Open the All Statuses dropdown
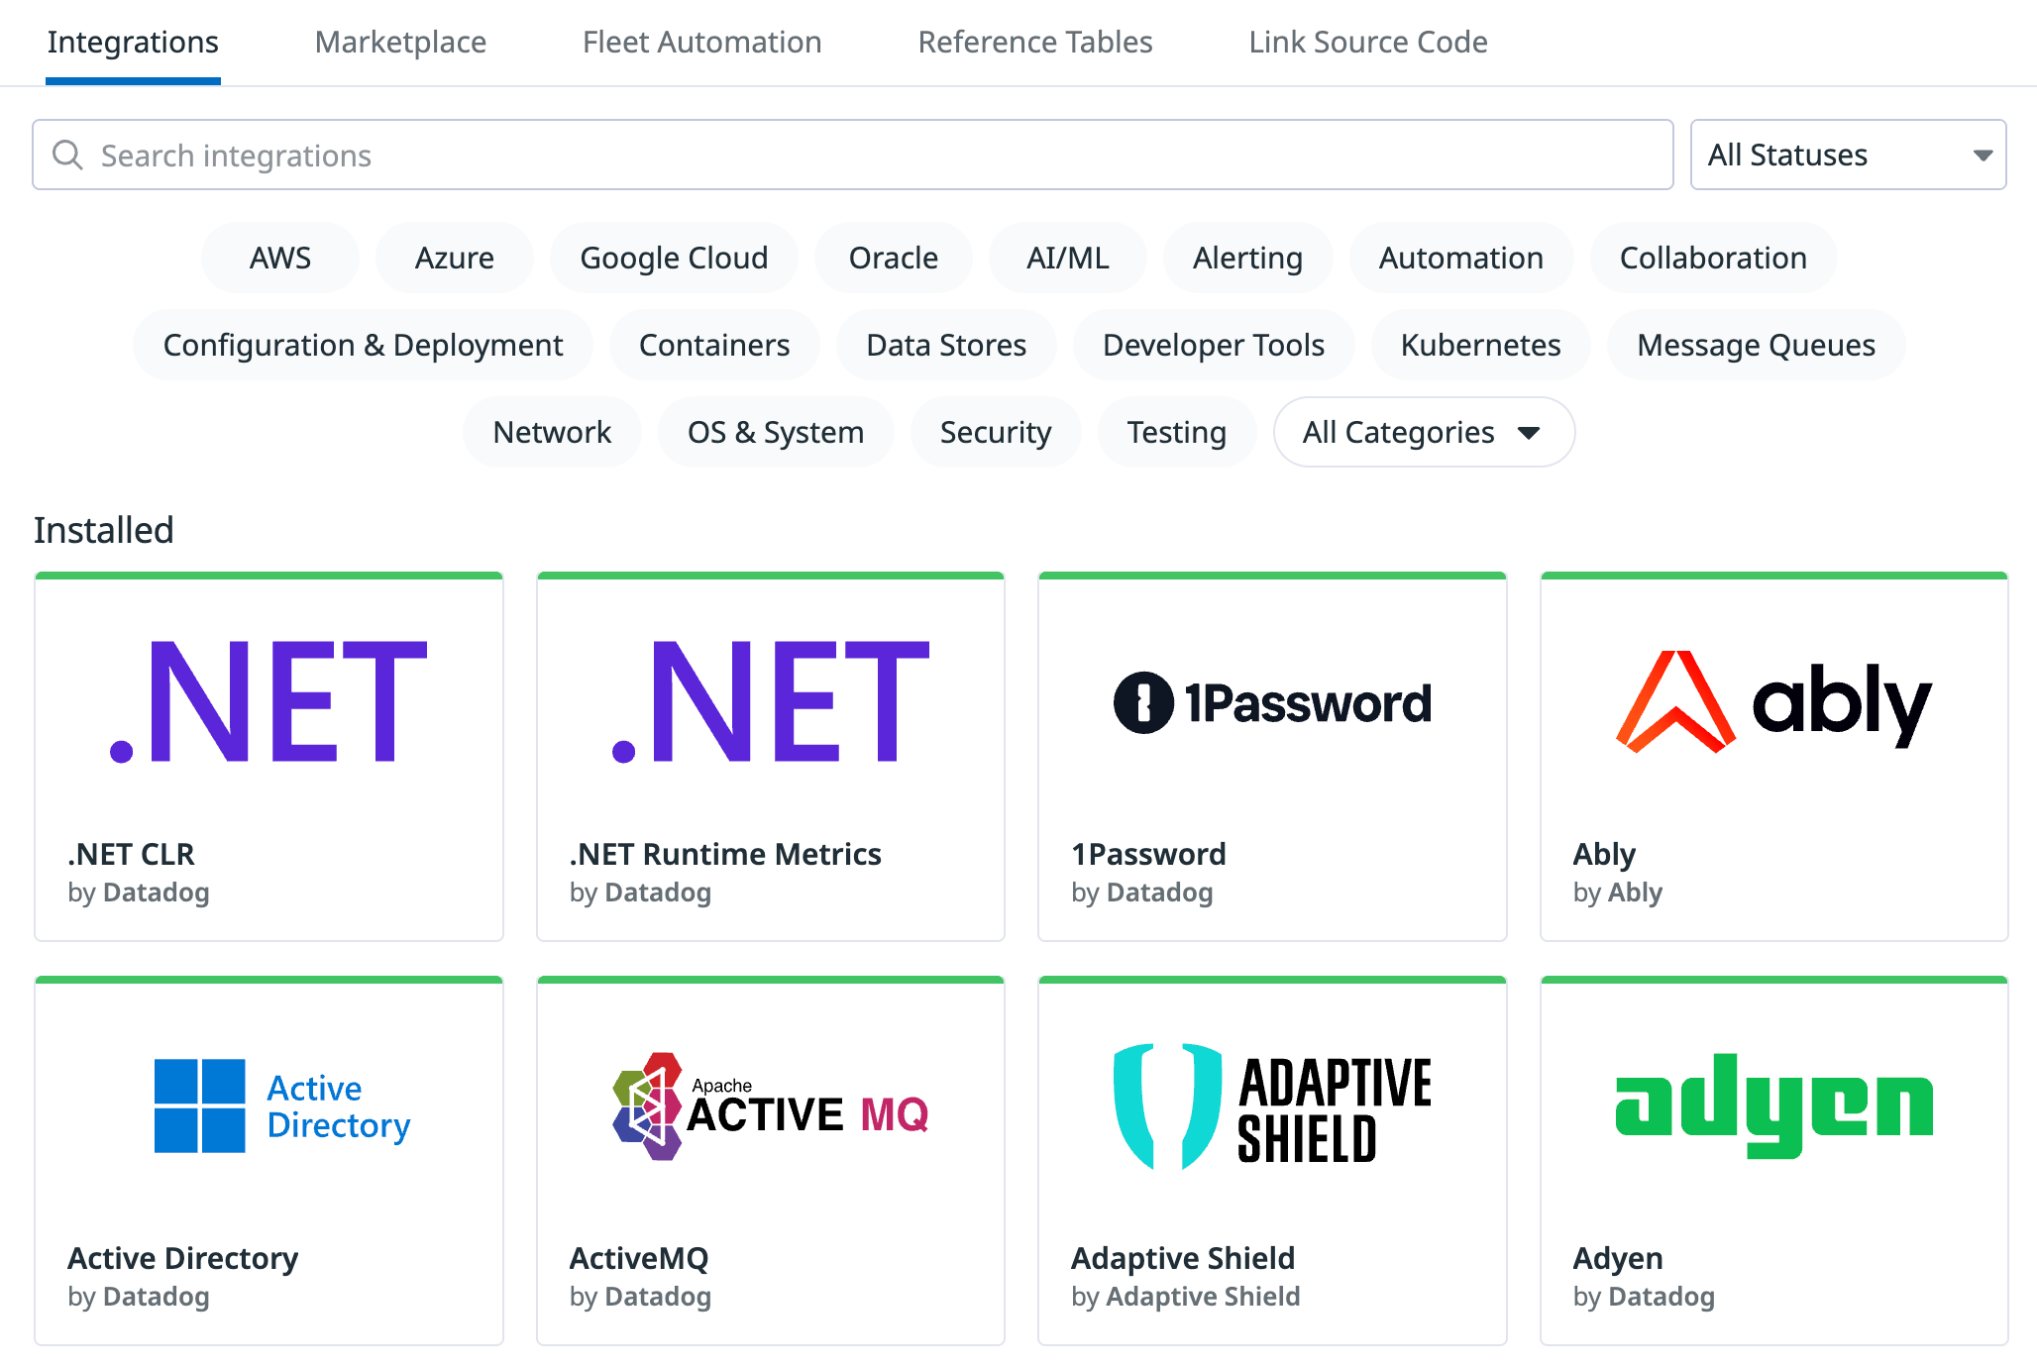The width and height of the screenshot is (2037, 1367). [1848, 155]
